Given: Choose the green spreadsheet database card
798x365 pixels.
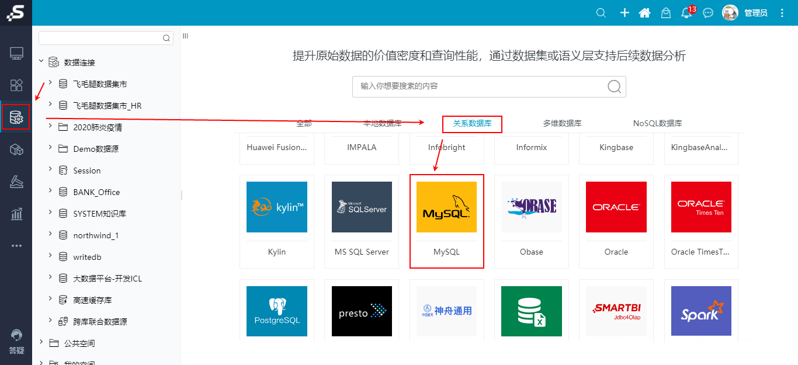Looking at the screenshot, I should point(532,311).
